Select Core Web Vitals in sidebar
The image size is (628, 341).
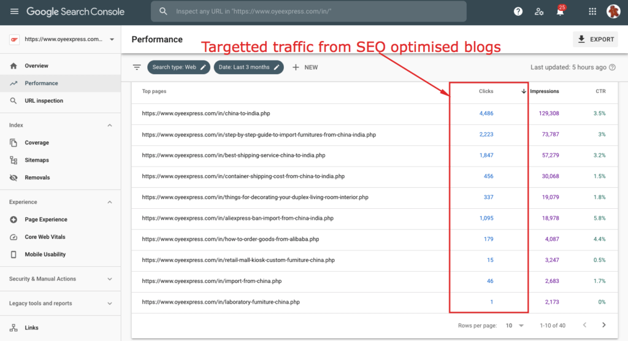pos(45,237)
